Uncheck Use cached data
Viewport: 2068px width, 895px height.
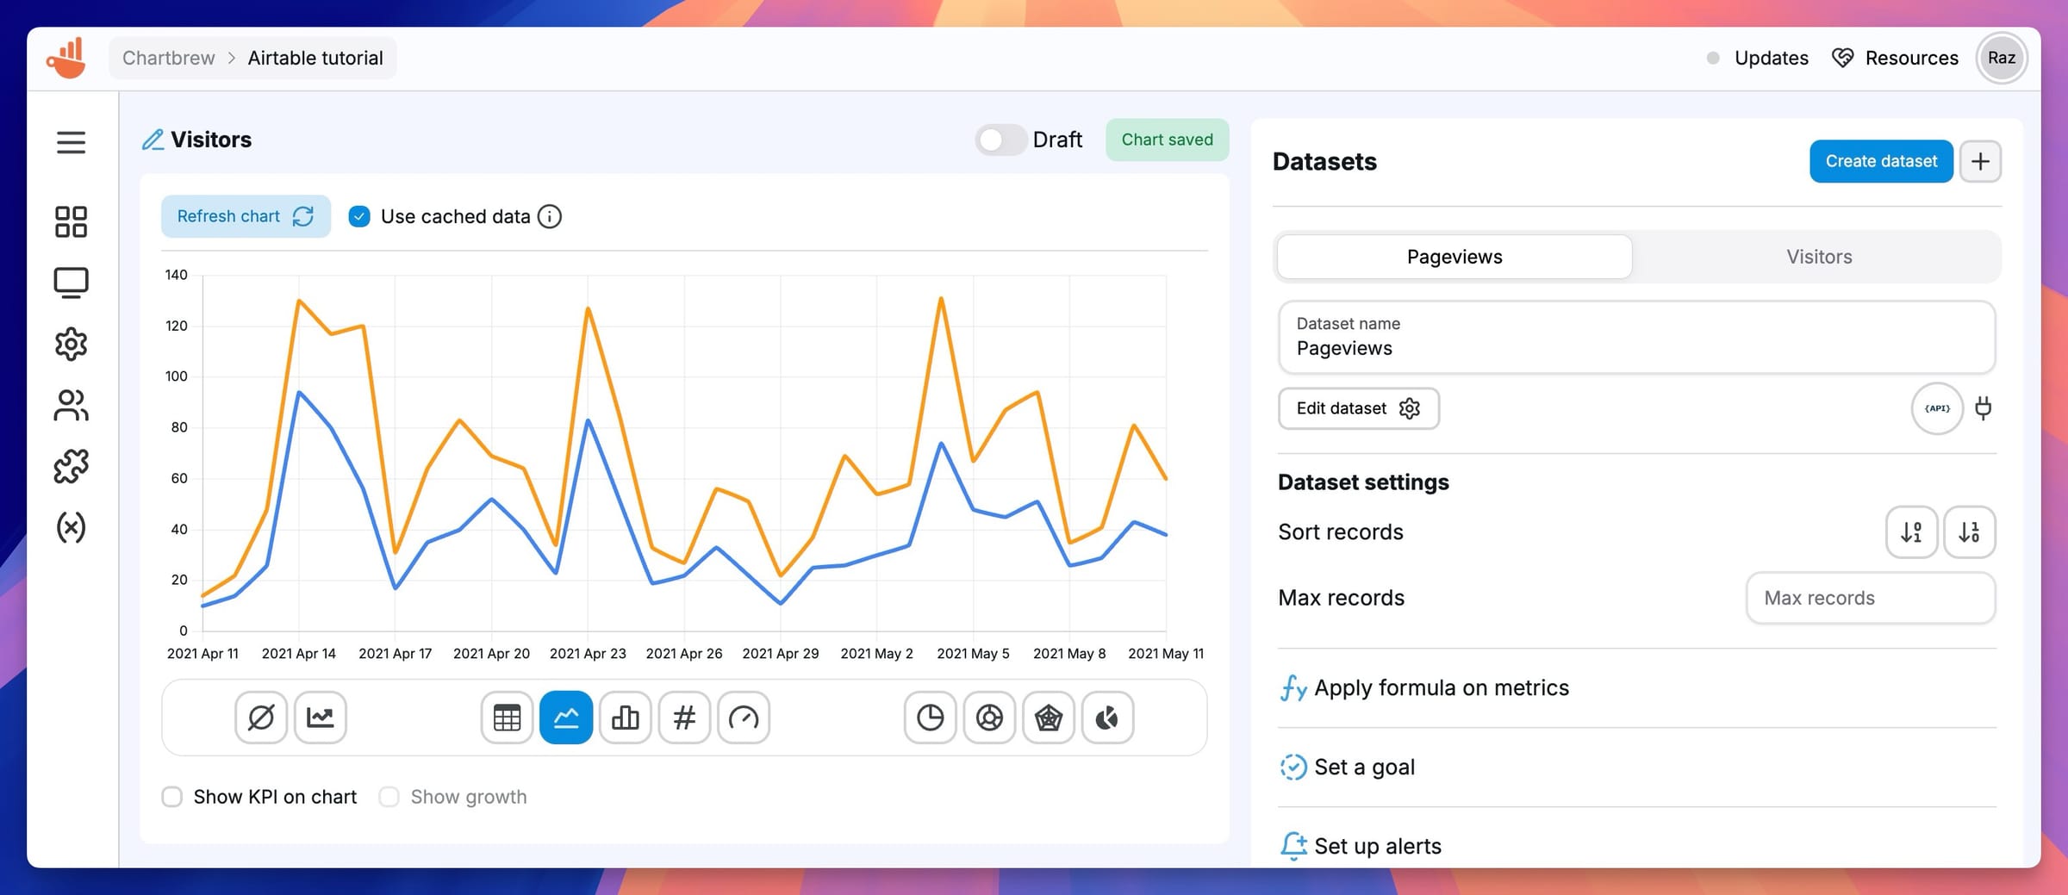[359, 216]
